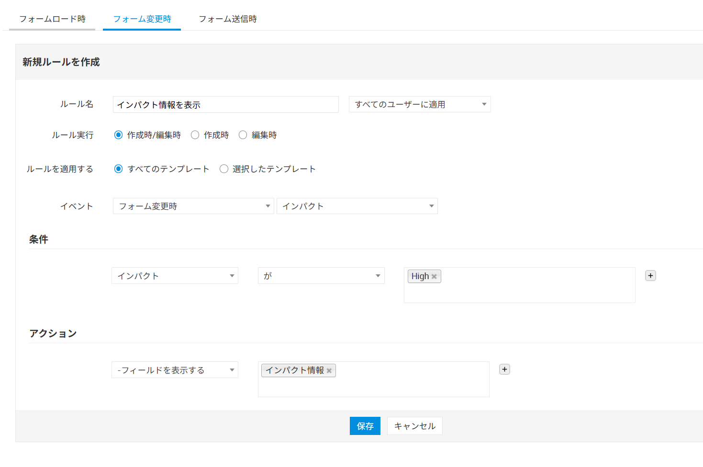The image size is (703, 467).
Task: Add a new condition row with plus icon
Action: (x=650, y=276)
